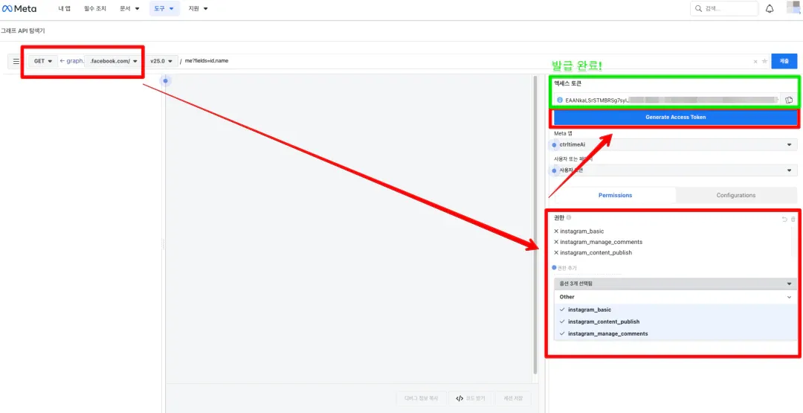The width and height of the screenshot is (803, 413).
Task: Open the ctrltimeAi Meta app dropdown
Action: pyautogui.click(x=675, y=145)
